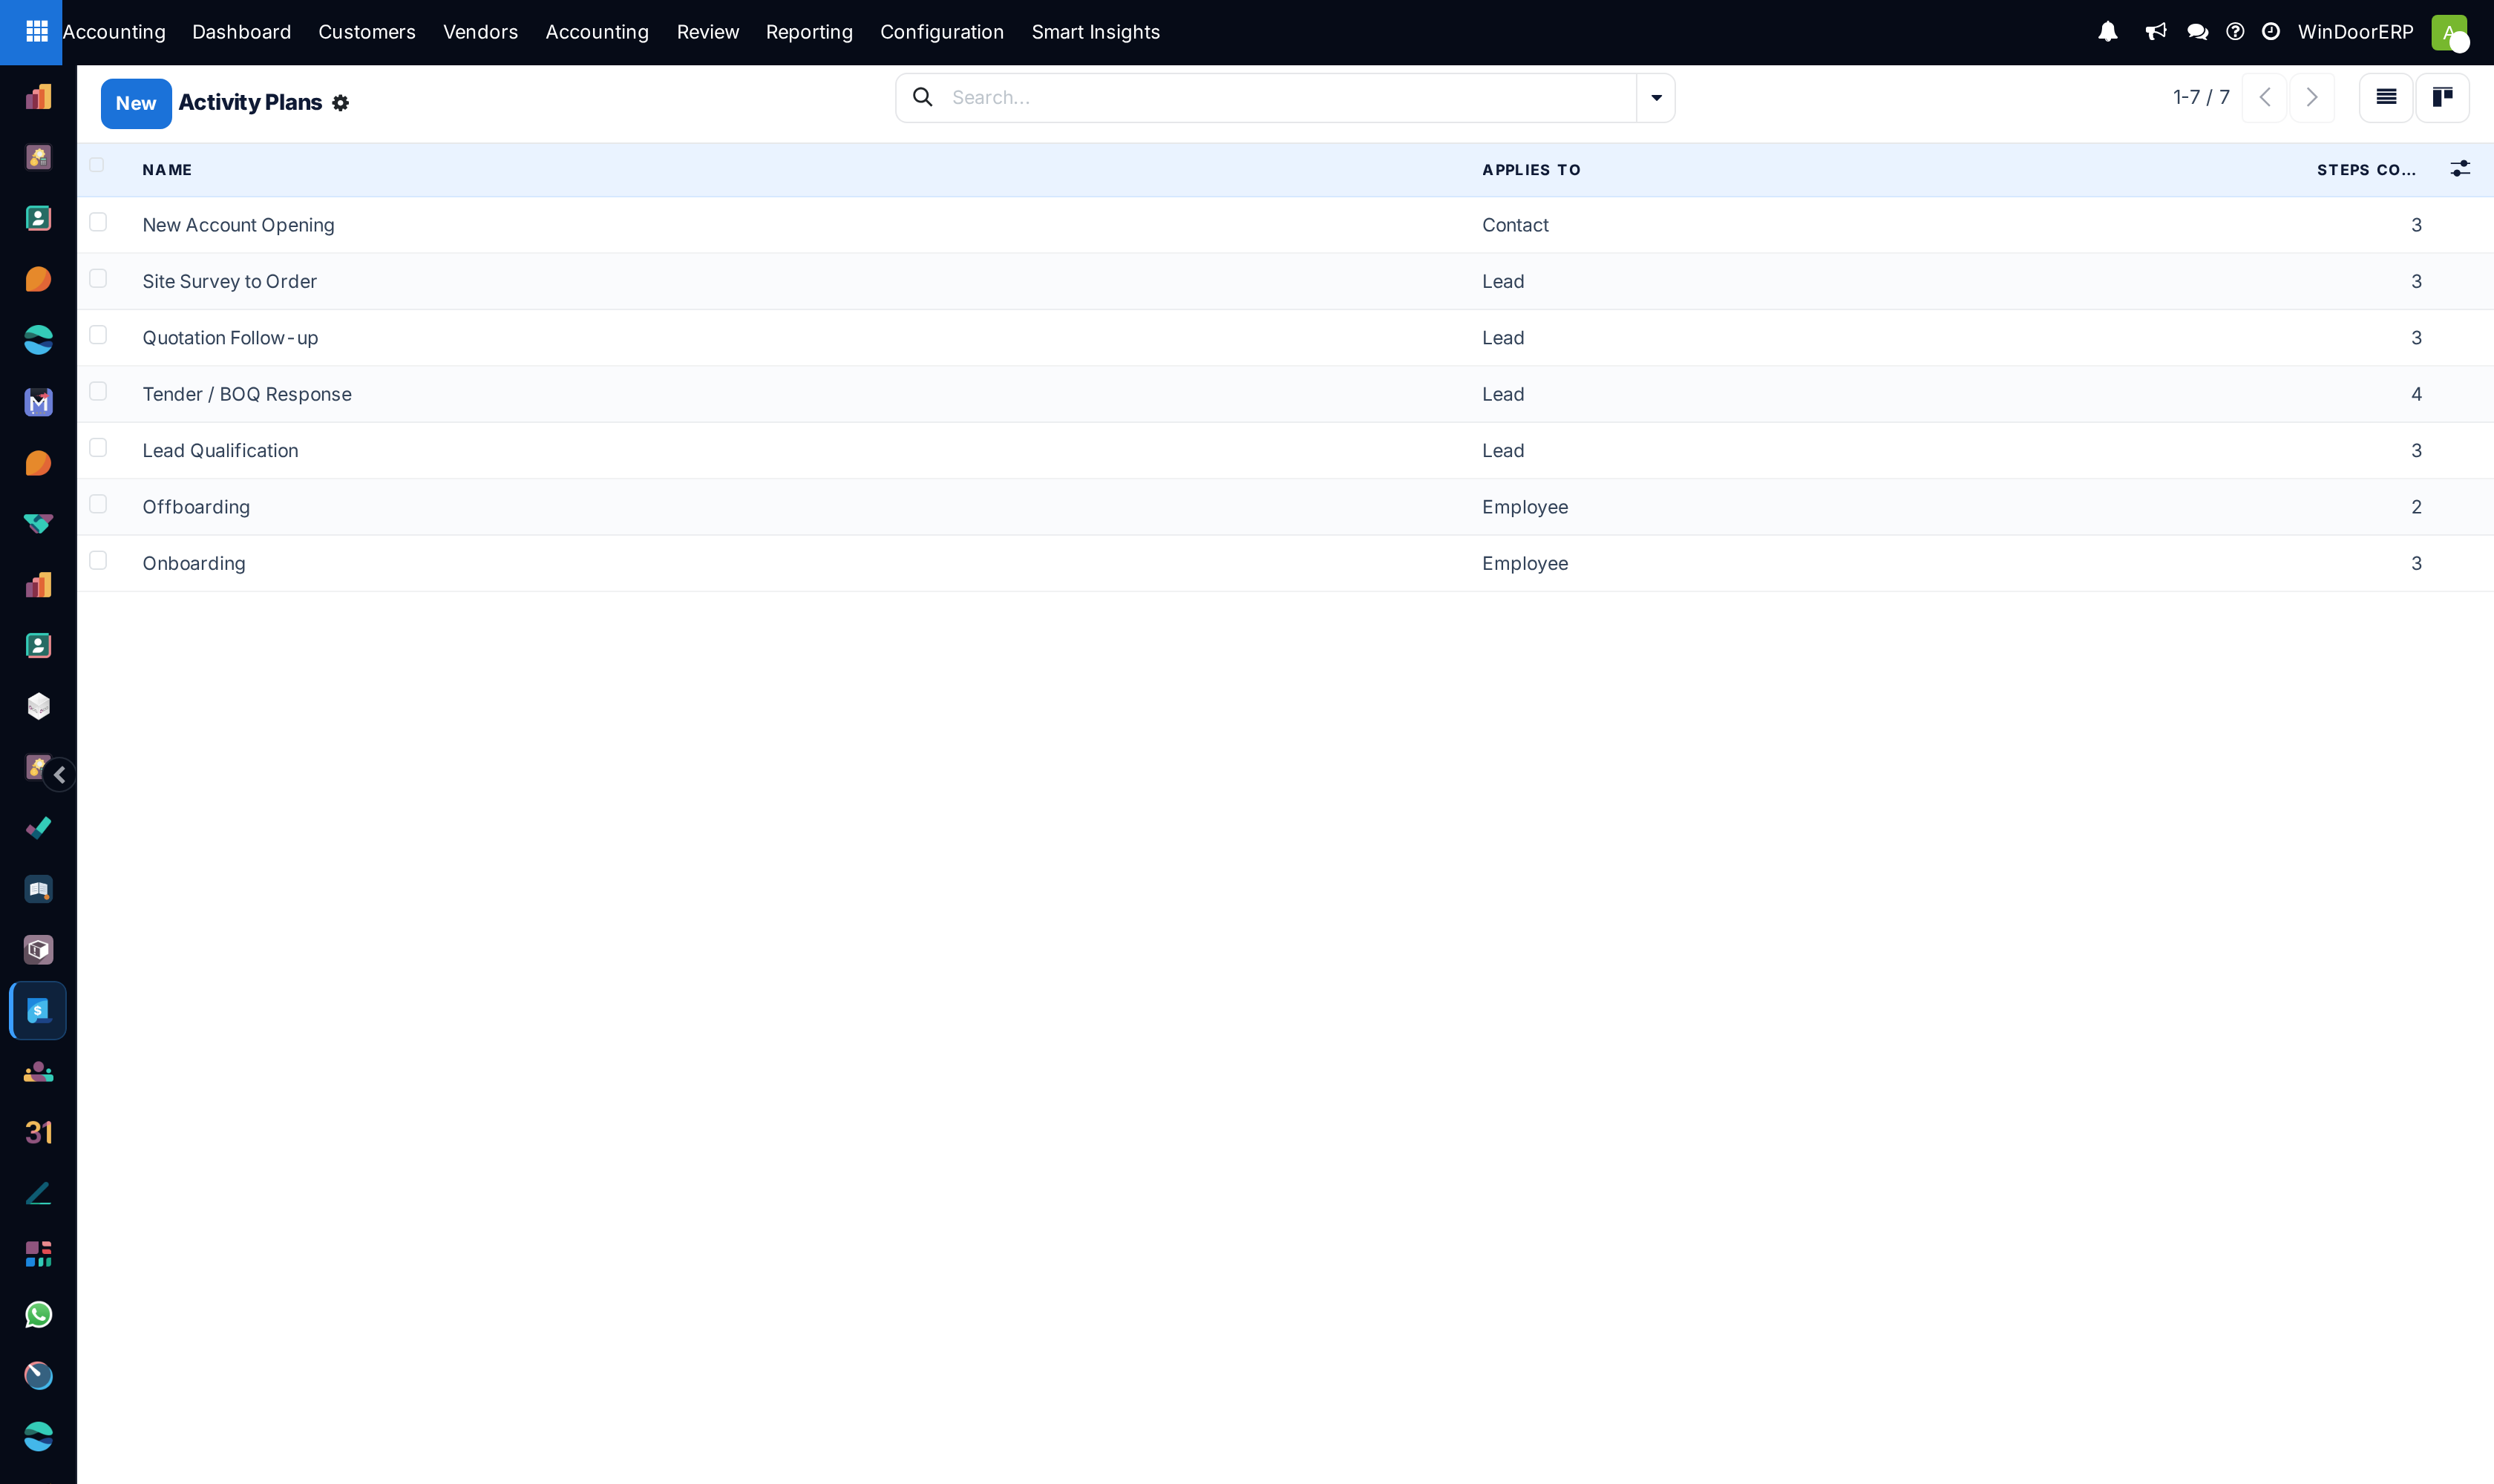
Task: Open the Reporting menu
Action: pyautogui.click(x=808, y=32)
